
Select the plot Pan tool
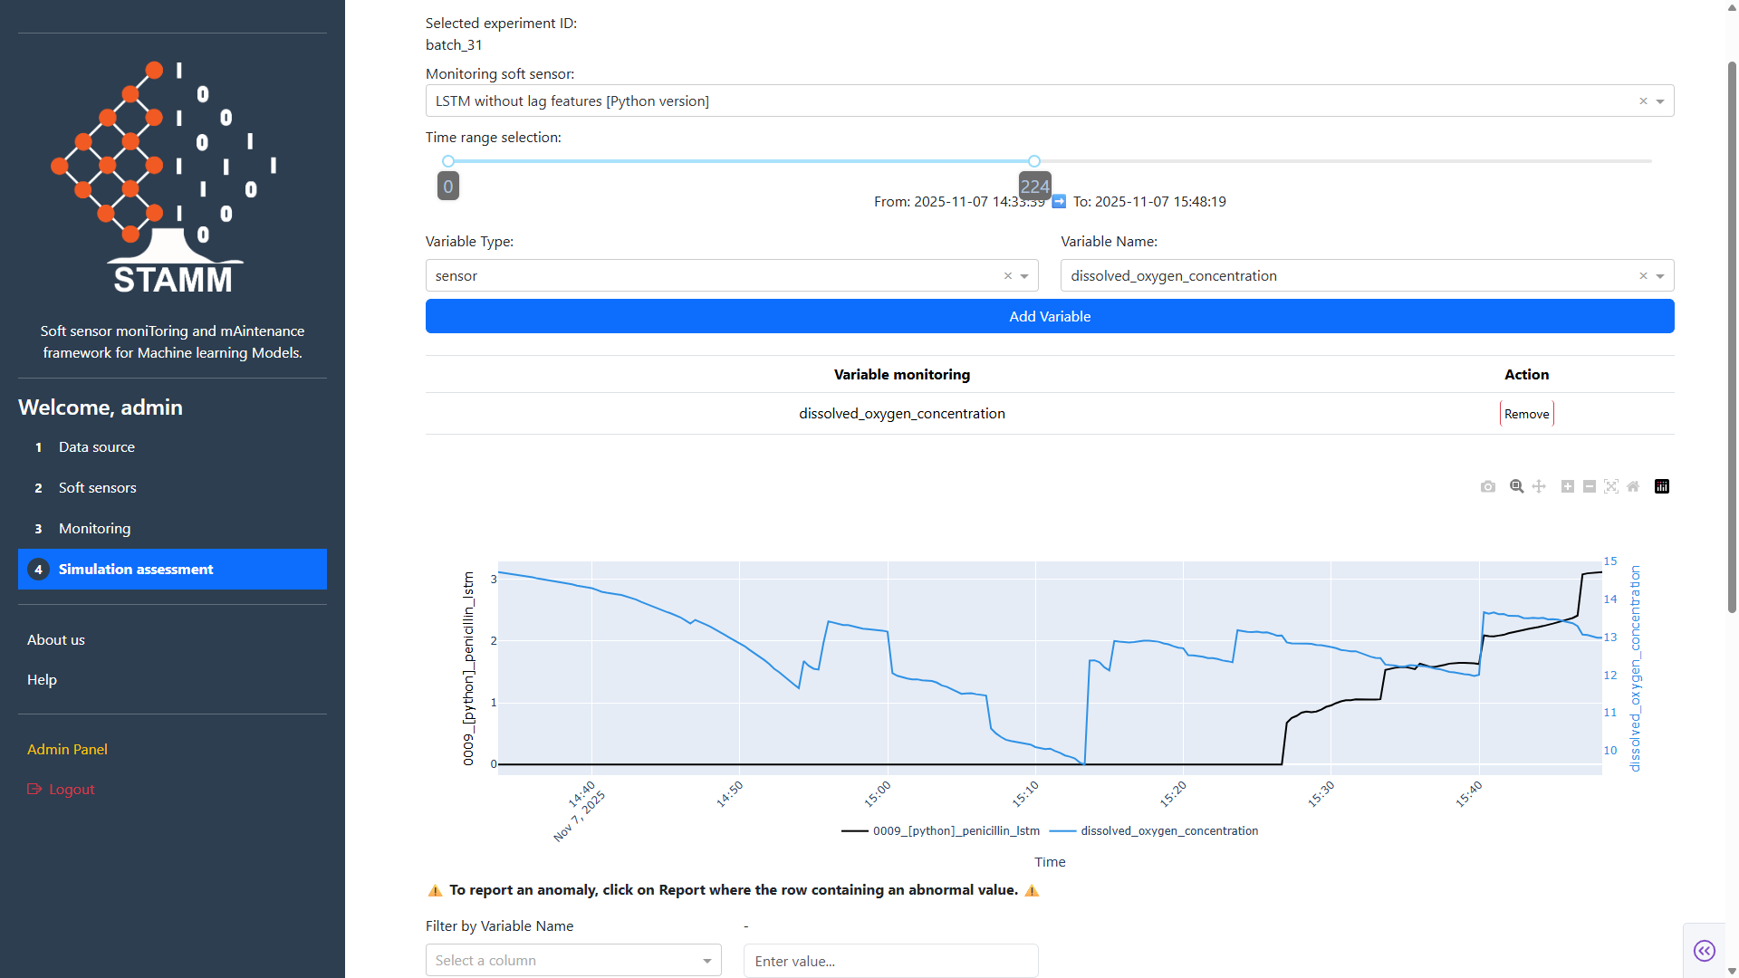1539,487
